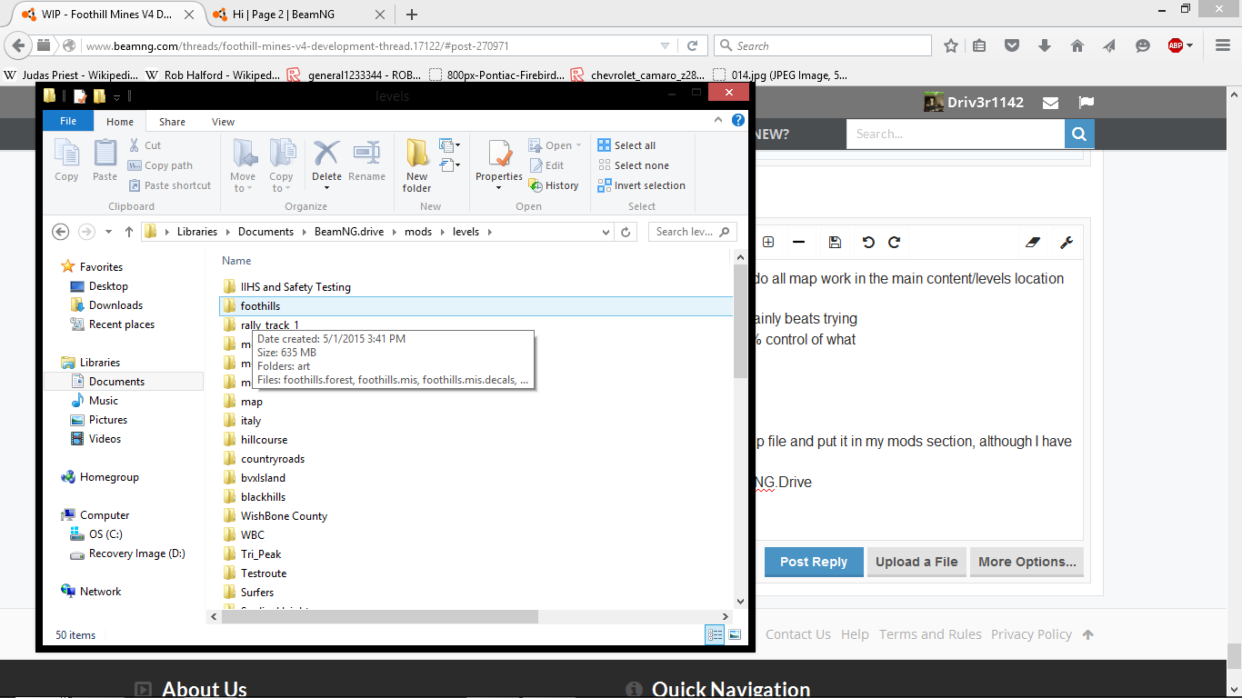Refresh the Explorer address bar location

(626, 232)
